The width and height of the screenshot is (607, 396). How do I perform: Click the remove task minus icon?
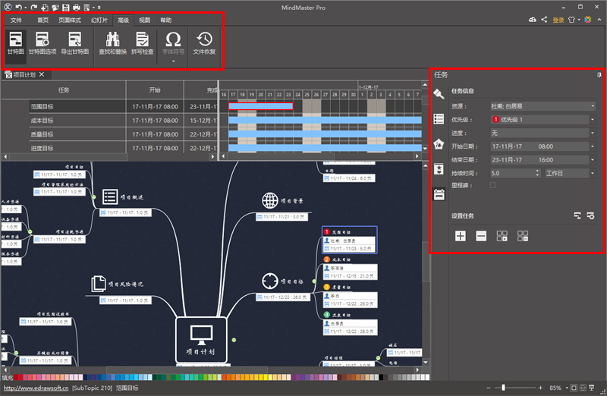coord(481,236)
